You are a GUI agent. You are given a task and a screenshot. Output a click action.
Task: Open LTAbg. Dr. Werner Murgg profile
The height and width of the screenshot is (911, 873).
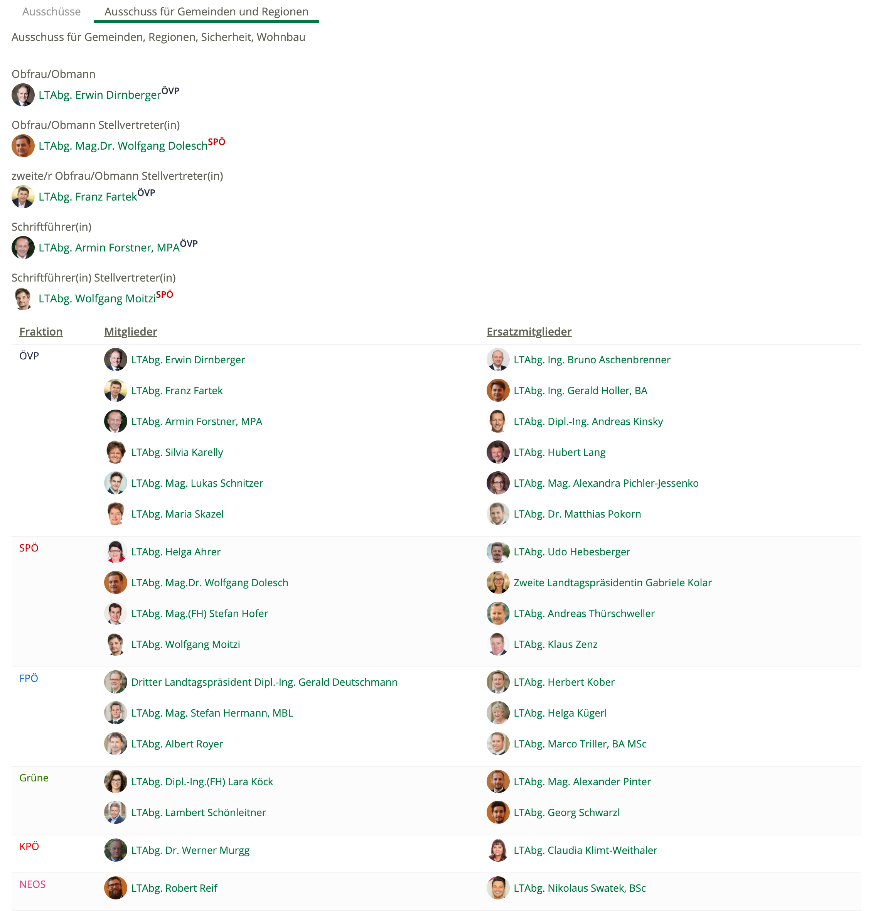point(190,850)
